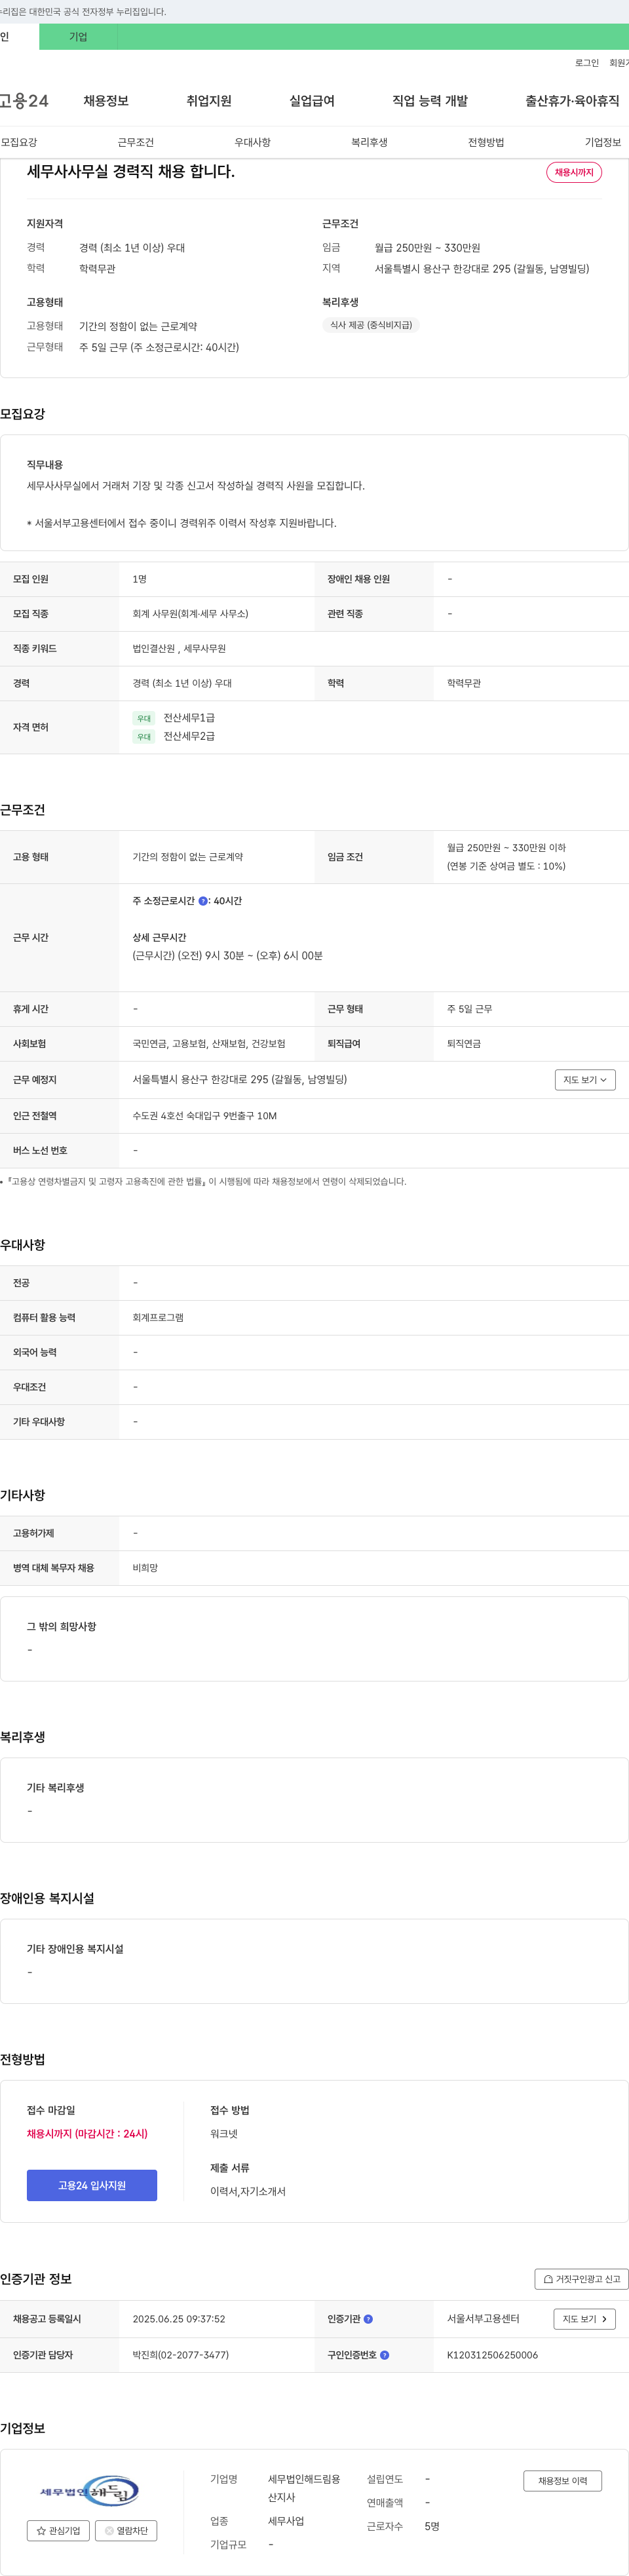
Task: Apply with 고용24 입사지원 button
Action: (x=92, y=2185)
